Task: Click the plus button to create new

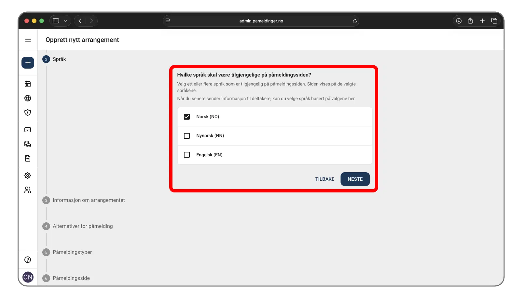Action: (28, 63)
